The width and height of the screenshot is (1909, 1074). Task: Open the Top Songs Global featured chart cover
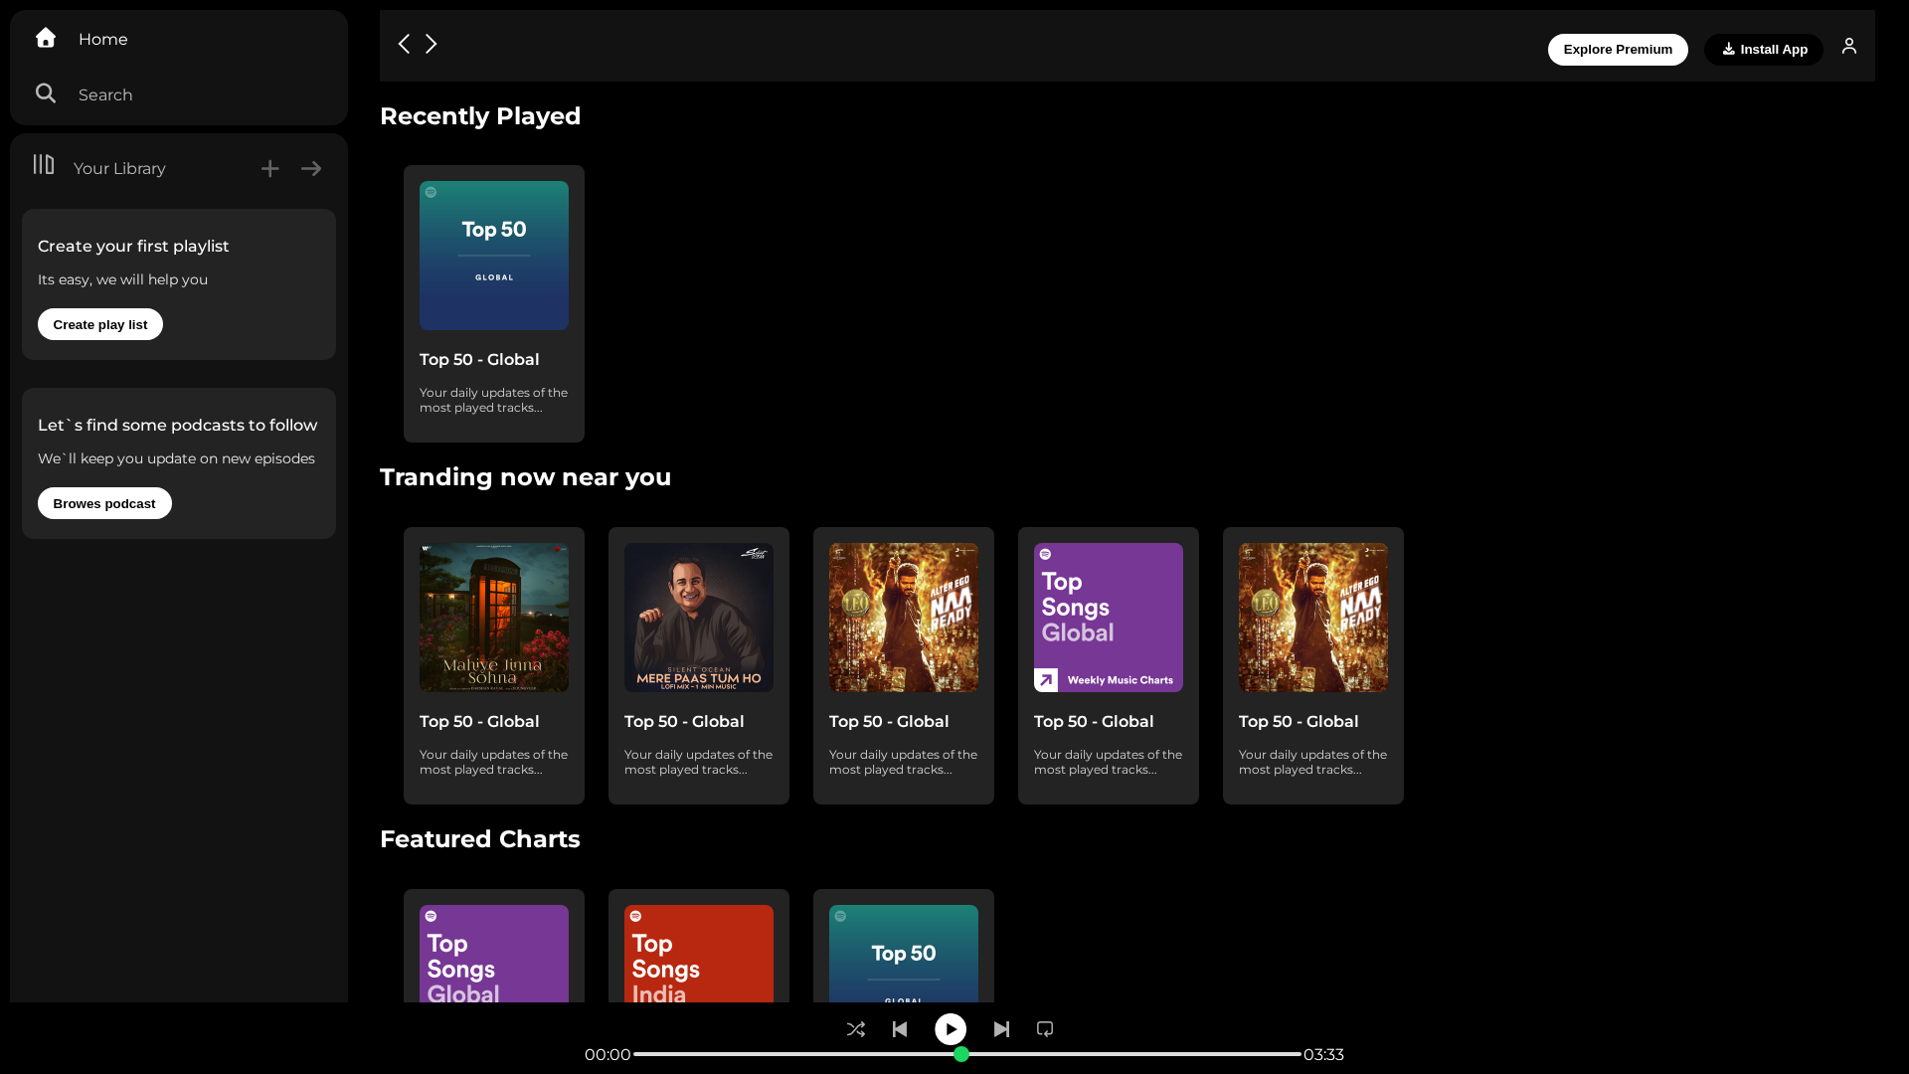pyautogui.click(x=494, y=954)
